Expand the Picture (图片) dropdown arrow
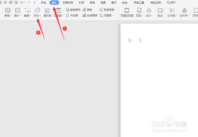This screenshot has width=198, height=137. [x=20, y=15]
